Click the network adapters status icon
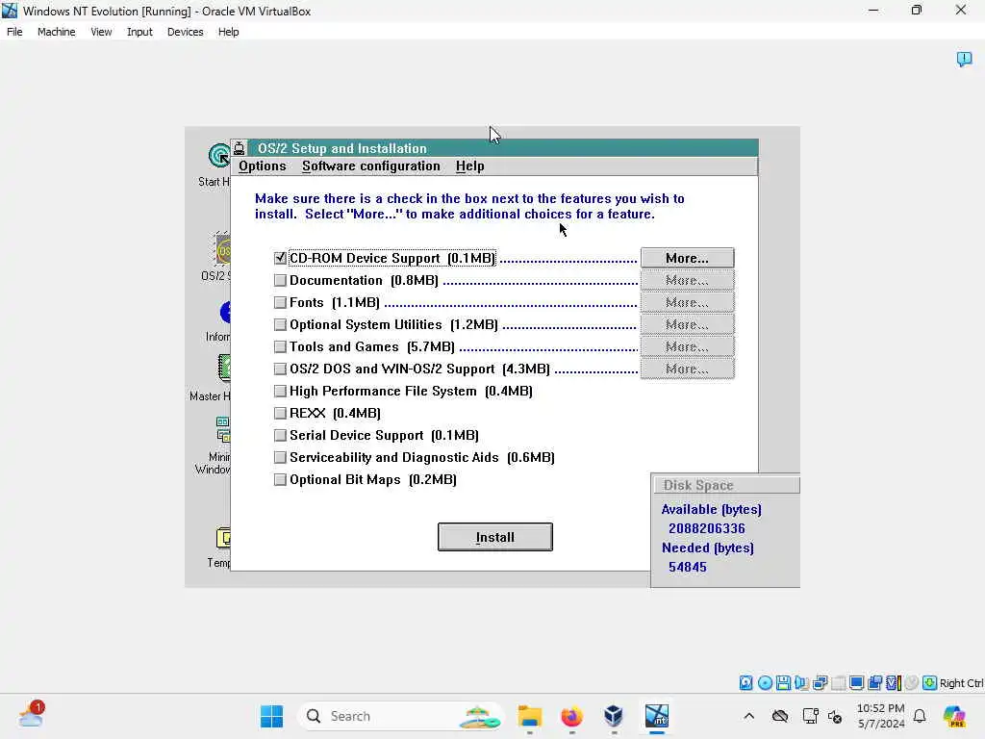Screen dimensions: 985x739 point(820,682)
